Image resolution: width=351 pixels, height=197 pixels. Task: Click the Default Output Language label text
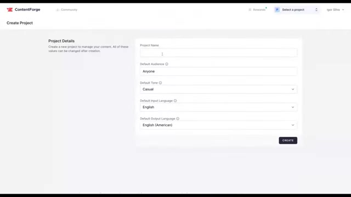[157, 119]
